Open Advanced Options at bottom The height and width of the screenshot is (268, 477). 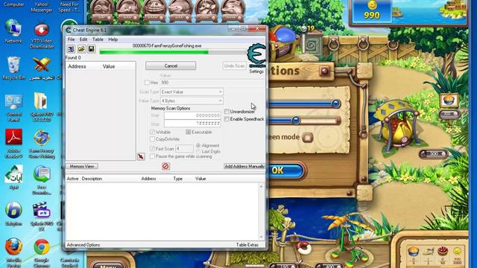tap(83, 245)
